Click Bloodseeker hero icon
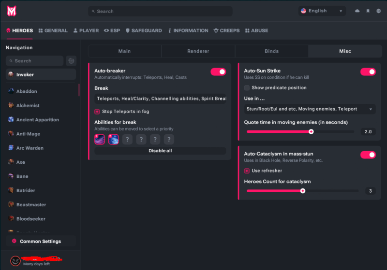 11,219
